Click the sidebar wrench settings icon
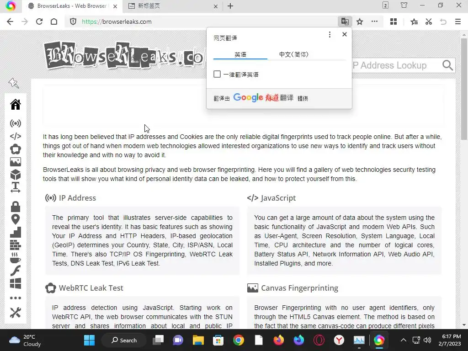The width and height of the screenshot is (468, 351). [16, 313]
